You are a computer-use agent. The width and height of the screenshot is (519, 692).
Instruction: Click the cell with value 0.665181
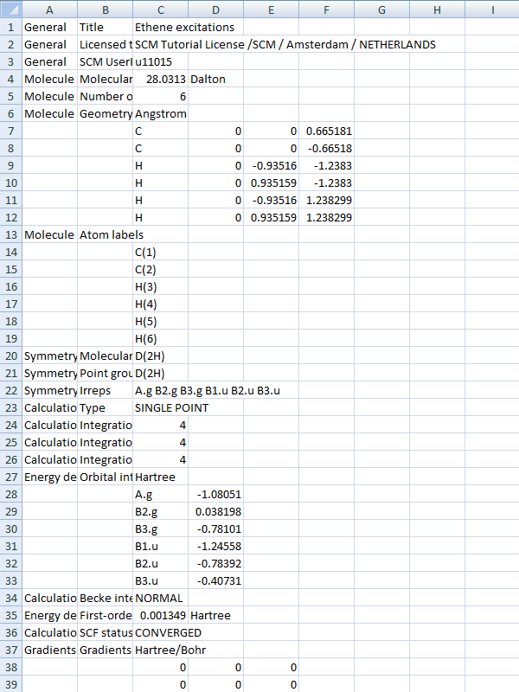326,131
